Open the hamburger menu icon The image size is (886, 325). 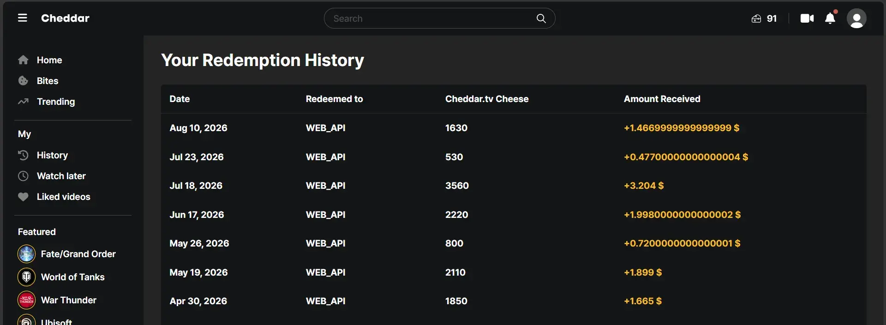point(22,18)
